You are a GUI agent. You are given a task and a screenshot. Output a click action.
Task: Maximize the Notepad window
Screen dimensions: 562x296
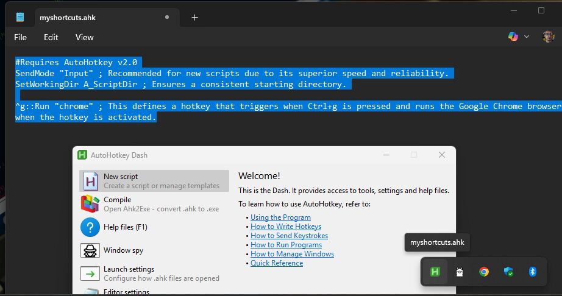click(x=541, y=11)
